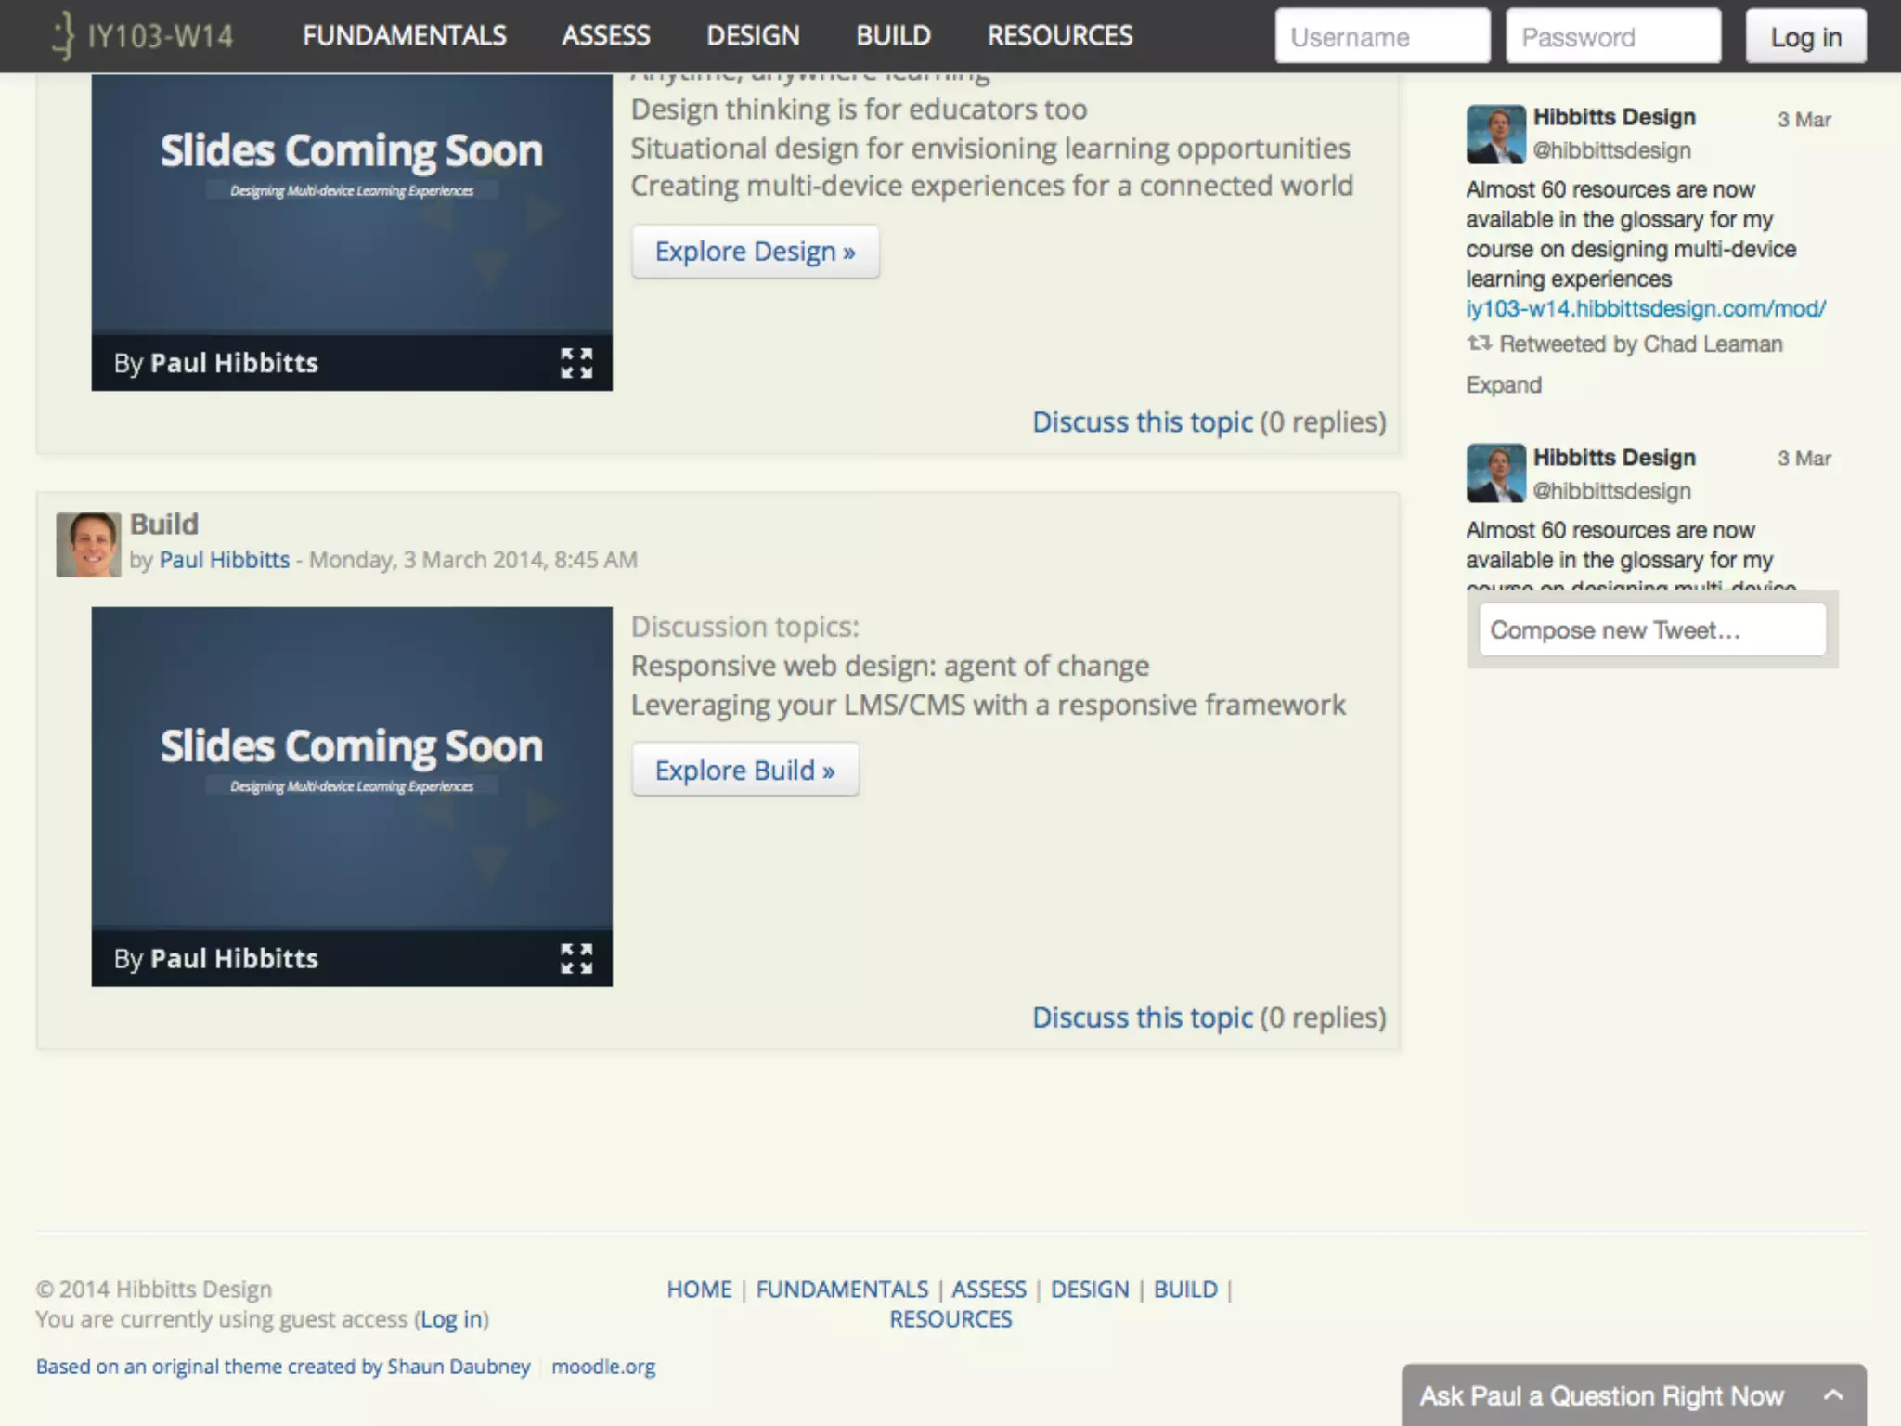Focus the Username field
This screenshot has width=1901, height=1426.
click(1382, 37)
